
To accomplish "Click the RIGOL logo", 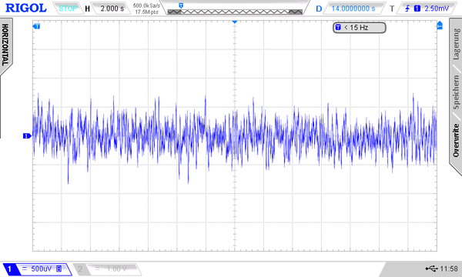I will click(26, 8).
